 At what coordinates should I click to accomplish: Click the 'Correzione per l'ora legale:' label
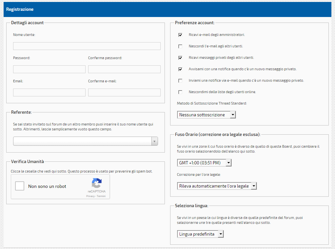(x=199, y=175)
